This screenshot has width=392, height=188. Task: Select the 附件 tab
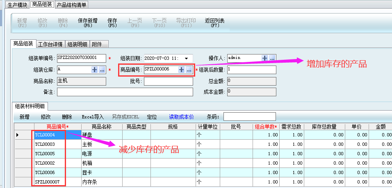coord(97,44)
